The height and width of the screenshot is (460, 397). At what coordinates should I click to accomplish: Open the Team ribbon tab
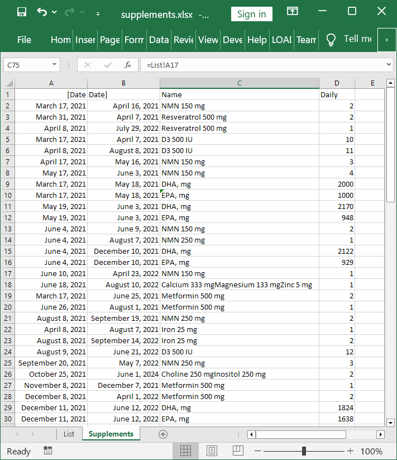tap(306, 40)
